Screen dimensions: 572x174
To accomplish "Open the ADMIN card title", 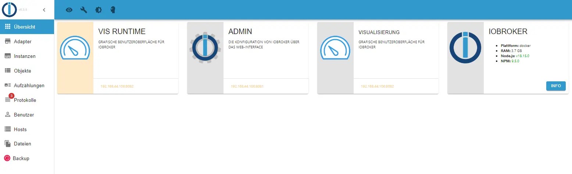I will [x=240, y=31].
